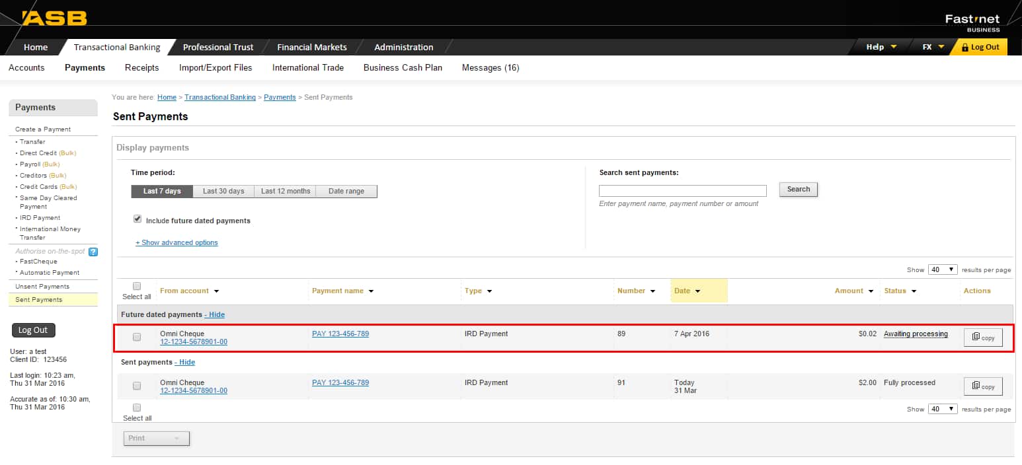Image resolution: width=1022 pixels, height=465 pixels.
Task: Expand Show advanced options
Action: pyautogui.click(x=177, y=242)
